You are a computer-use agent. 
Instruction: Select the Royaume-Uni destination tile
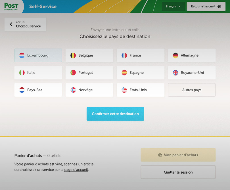[x=192, y=73]
